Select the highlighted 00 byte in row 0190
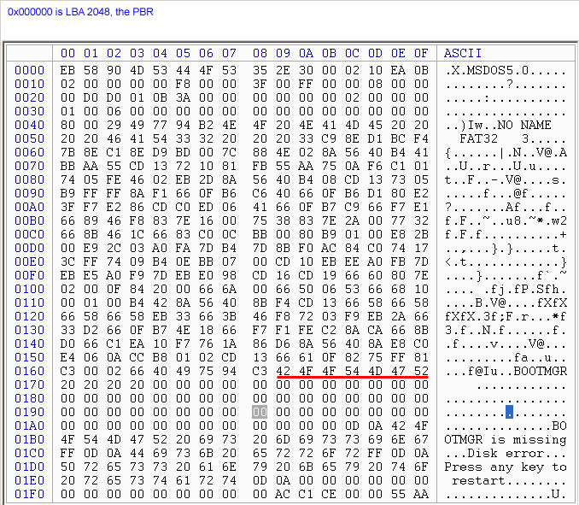Viewport: 579px width, 505px height. pos(260,412)
